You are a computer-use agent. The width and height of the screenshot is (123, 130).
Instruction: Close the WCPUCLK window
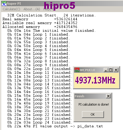click(116, 70)
